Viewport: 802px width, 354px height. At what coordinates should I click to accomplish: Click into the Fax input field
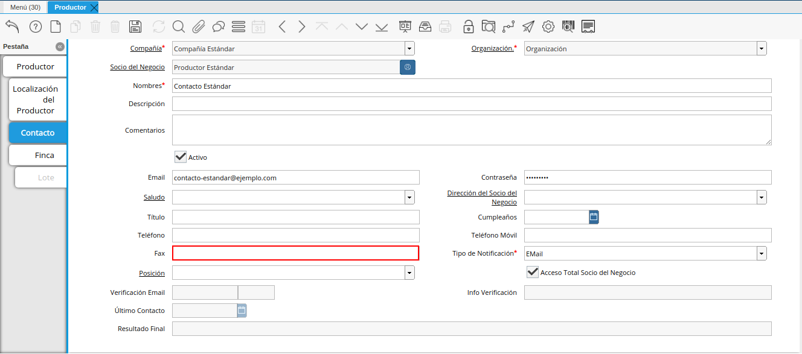click(x=295, y=253)
